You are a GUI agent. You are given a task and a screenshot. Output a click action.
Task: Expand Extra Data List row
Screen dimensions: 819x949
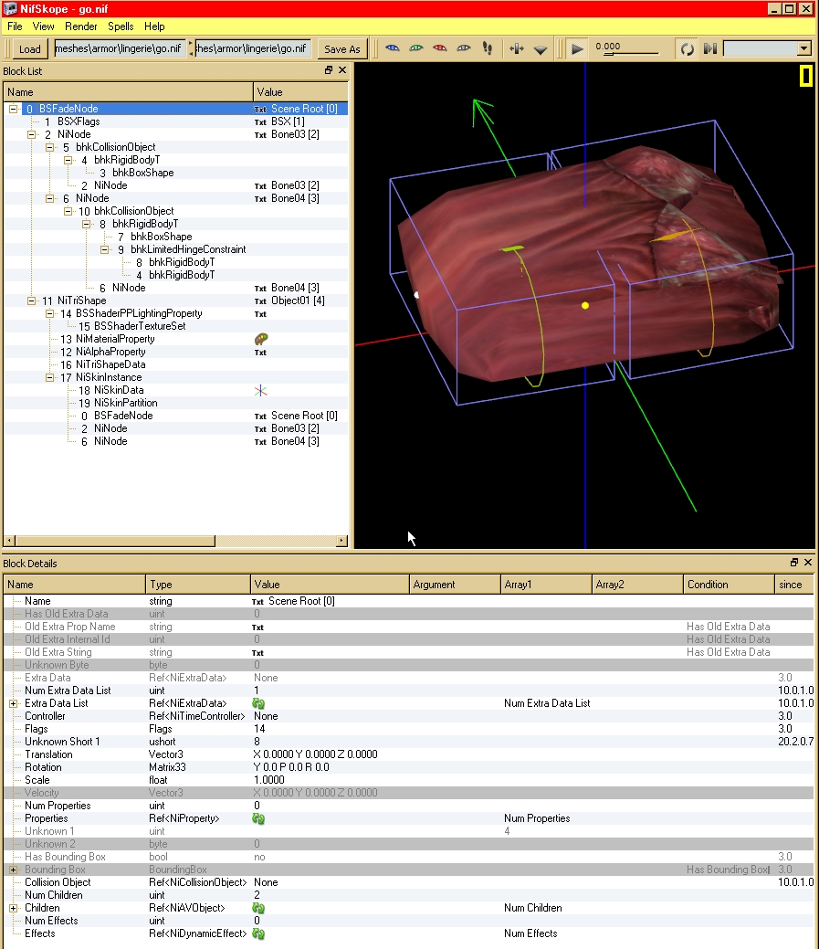tap(13, 703)
